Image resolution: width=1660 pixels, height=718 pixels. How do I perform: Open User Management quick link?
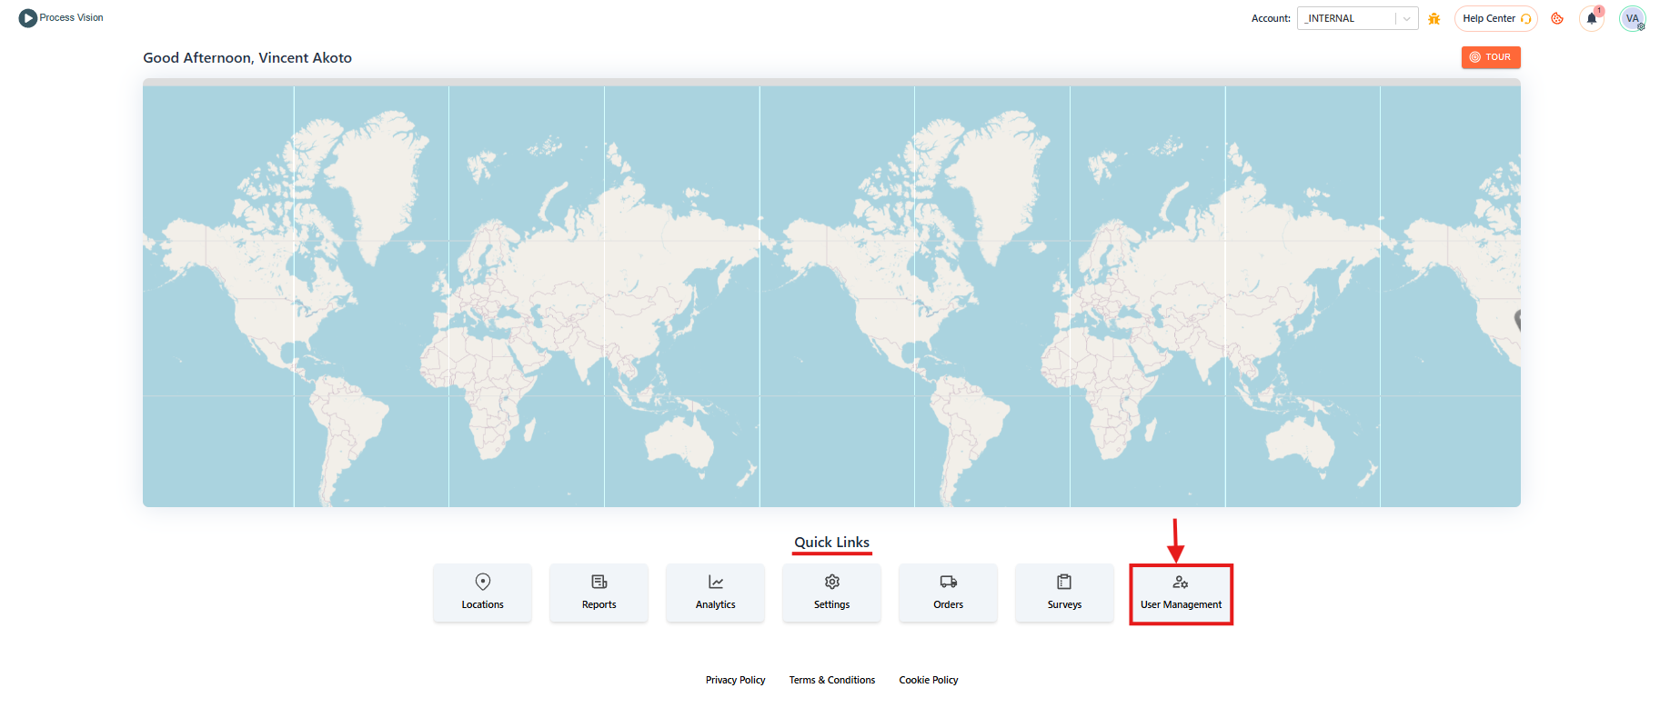(x=1181, y=593)
